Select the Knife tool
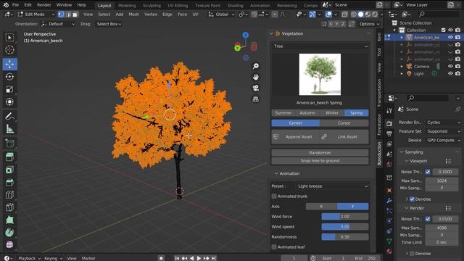Image resolution: width=464 pixels, height=261 pixels. click(9, 207)
